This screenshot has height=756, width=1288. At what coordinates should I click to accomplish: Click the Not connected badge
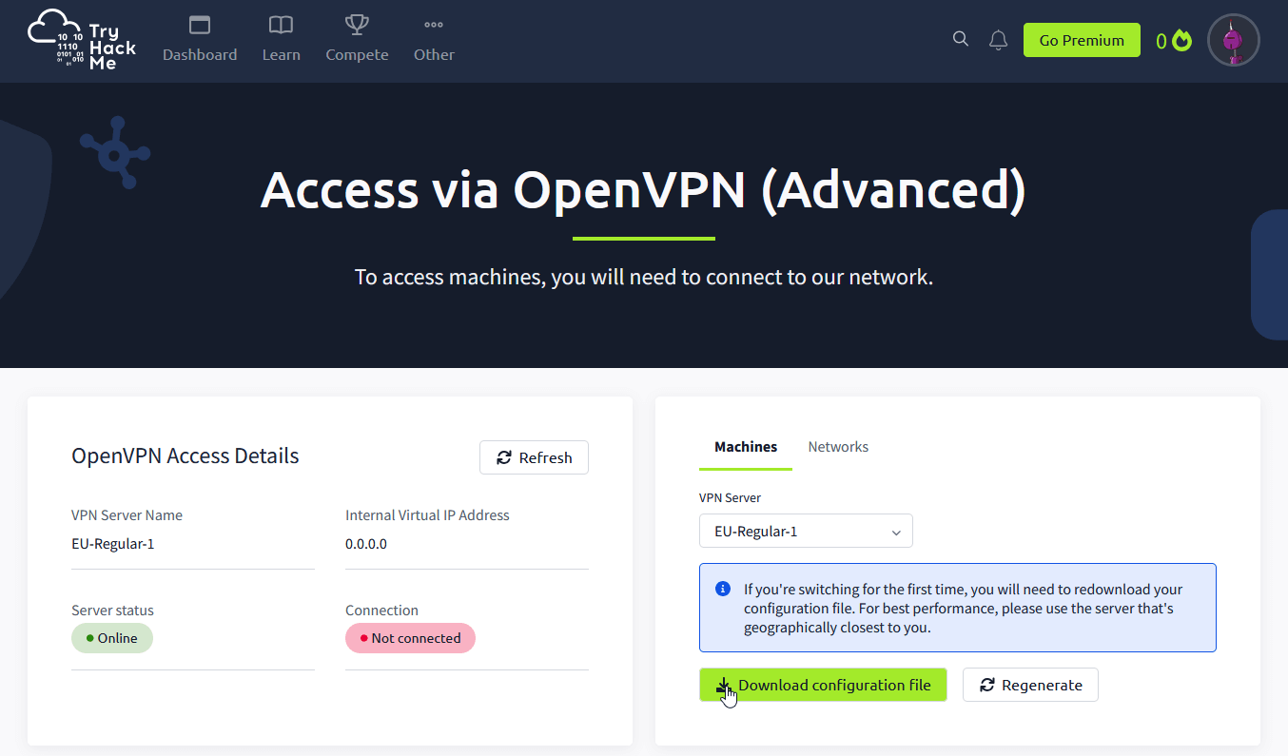pyautogui.click(x=410, y=638)
